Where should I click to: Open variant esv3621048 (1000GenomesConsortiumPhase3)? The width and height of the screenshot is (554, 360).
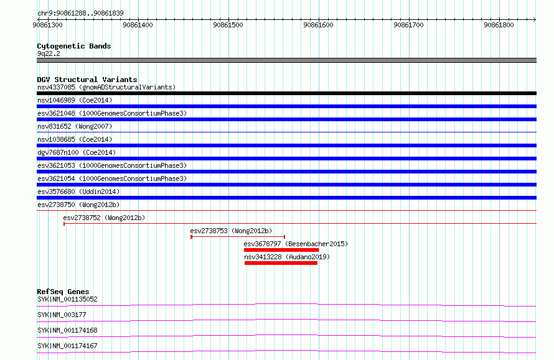click(x=112, y=113)
